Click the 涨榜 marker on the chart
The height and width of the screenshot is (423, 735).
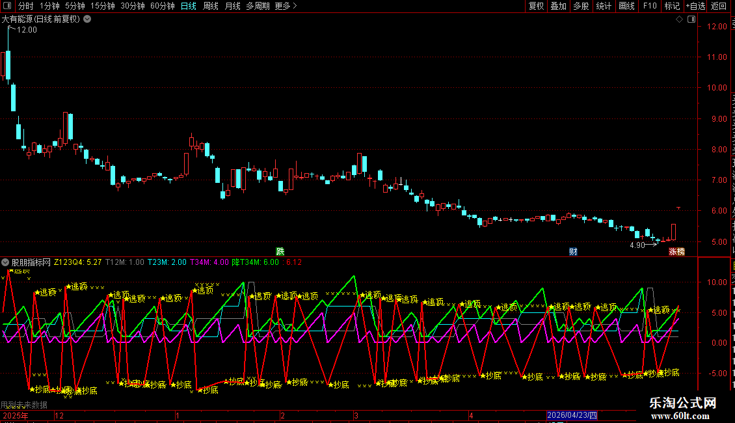(676, 251)
